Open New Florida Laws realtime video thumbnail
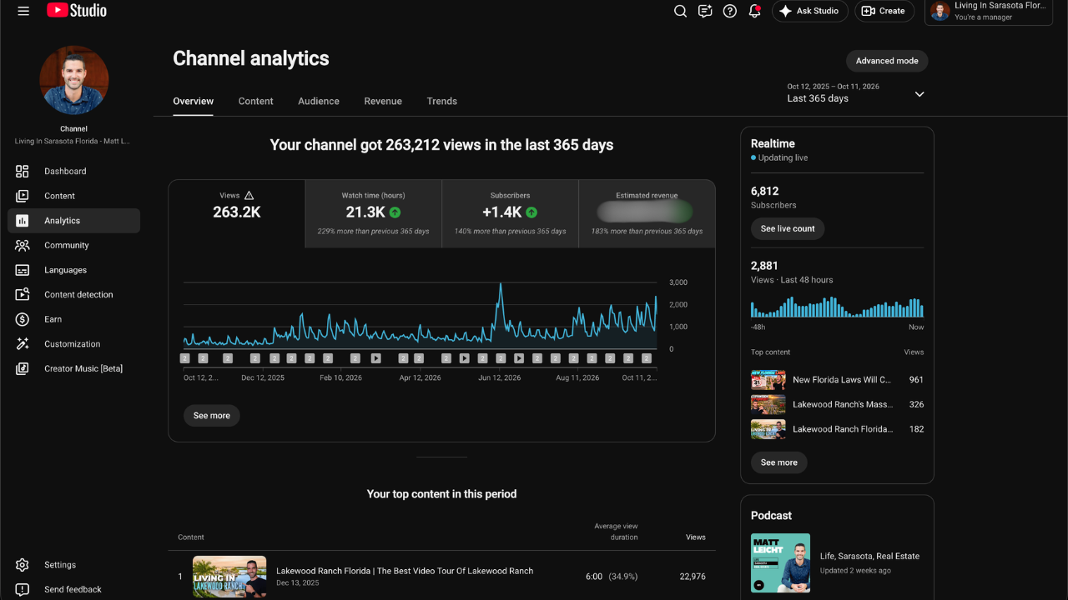Image resolution: width=1068 pixels, height=600 pixels. coord(768,380)
